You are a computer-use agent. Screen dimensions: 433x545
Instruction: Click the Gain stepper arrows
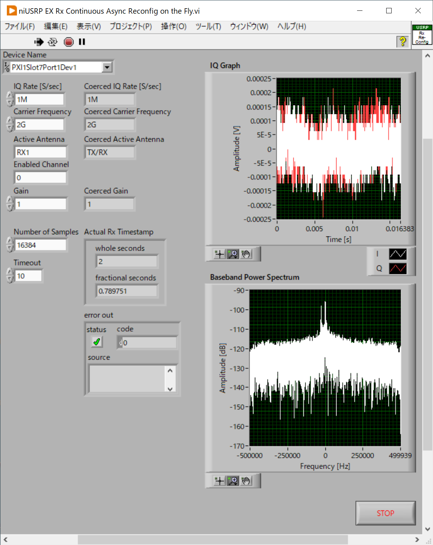10,204
